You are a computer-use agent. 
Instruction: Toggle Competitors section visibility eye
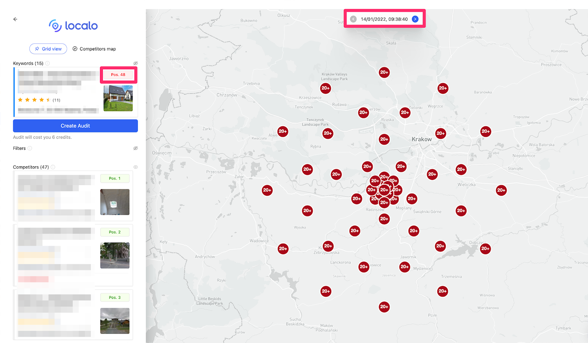[135, 167]
